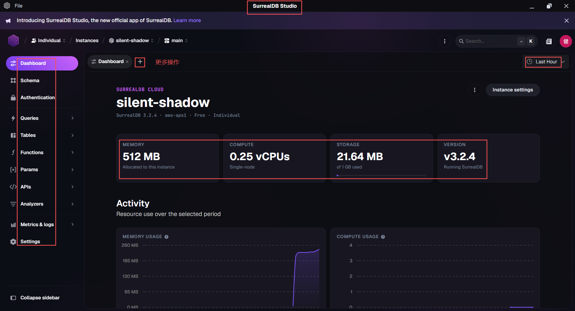Open the main database selector
The image size is (575, 311).
click(x=176, y=41)
